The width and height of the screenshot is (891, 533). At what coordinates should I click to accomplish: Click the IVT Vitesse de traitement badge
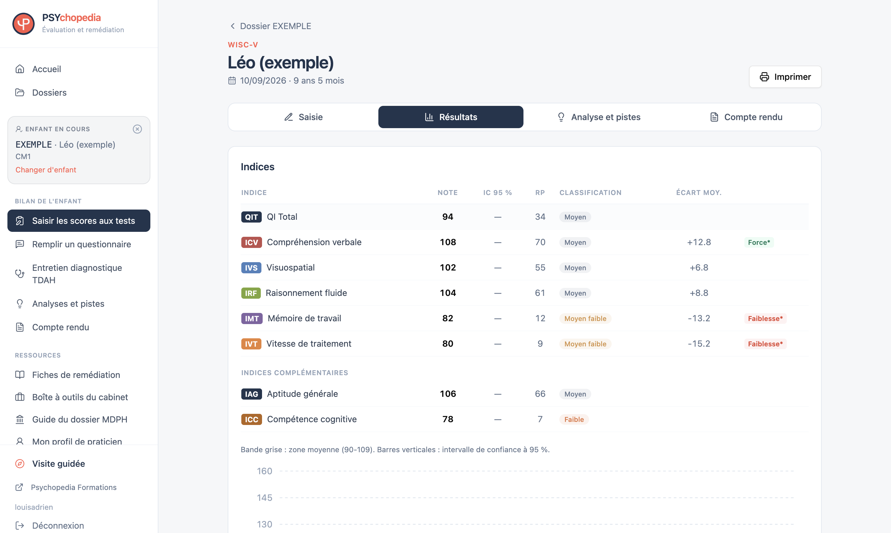(251, 344)
